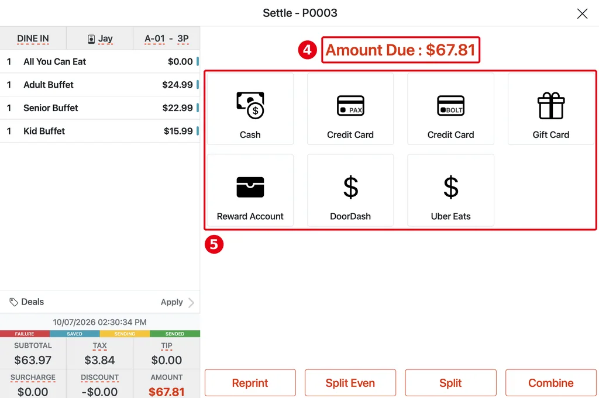599x398 pixels.
Task: Click the Amount Due $67.81 heading
Action: pos(400,50)
